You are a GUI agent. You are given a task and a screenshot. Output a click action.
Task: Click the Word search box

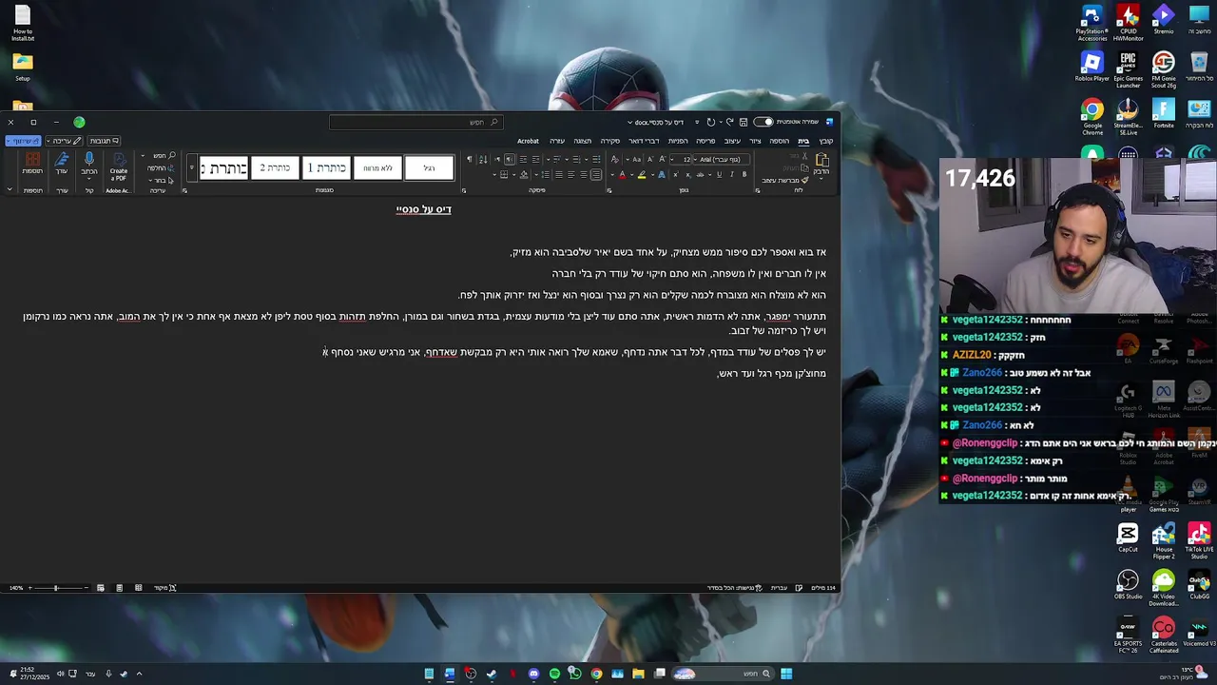[415, 122]
